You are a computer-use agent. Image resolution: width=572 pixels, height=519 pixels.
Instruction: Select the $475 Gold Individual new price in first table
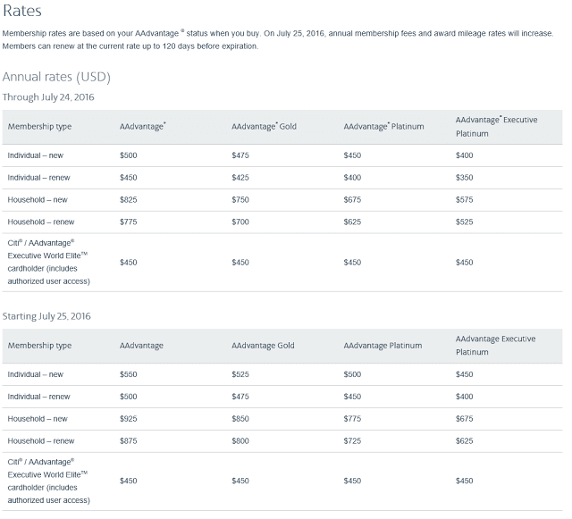(240, 155)
